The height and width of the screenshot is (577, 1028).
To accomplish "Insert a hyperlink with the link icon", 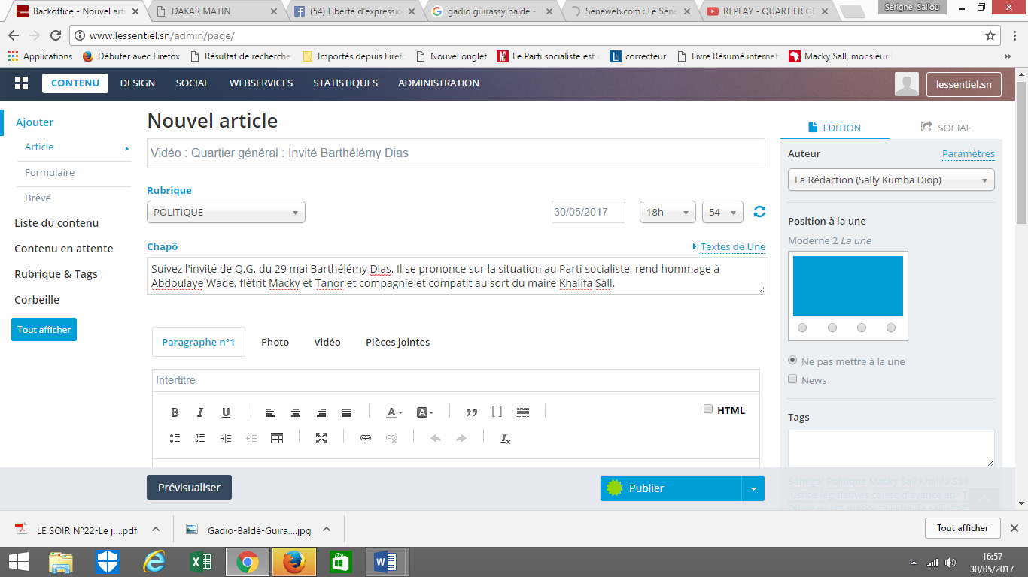I will [366, 438].
